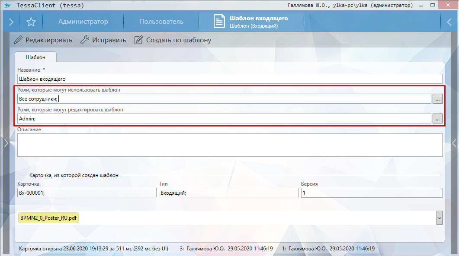The image size is (459, 256).
Task: Click status entry 1: Галлямова Ю.О.
Action: coord(328,249)
